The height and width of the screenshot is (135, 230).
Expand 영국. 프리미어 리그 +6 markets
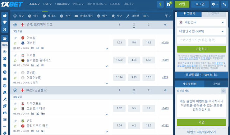[165, 25]
